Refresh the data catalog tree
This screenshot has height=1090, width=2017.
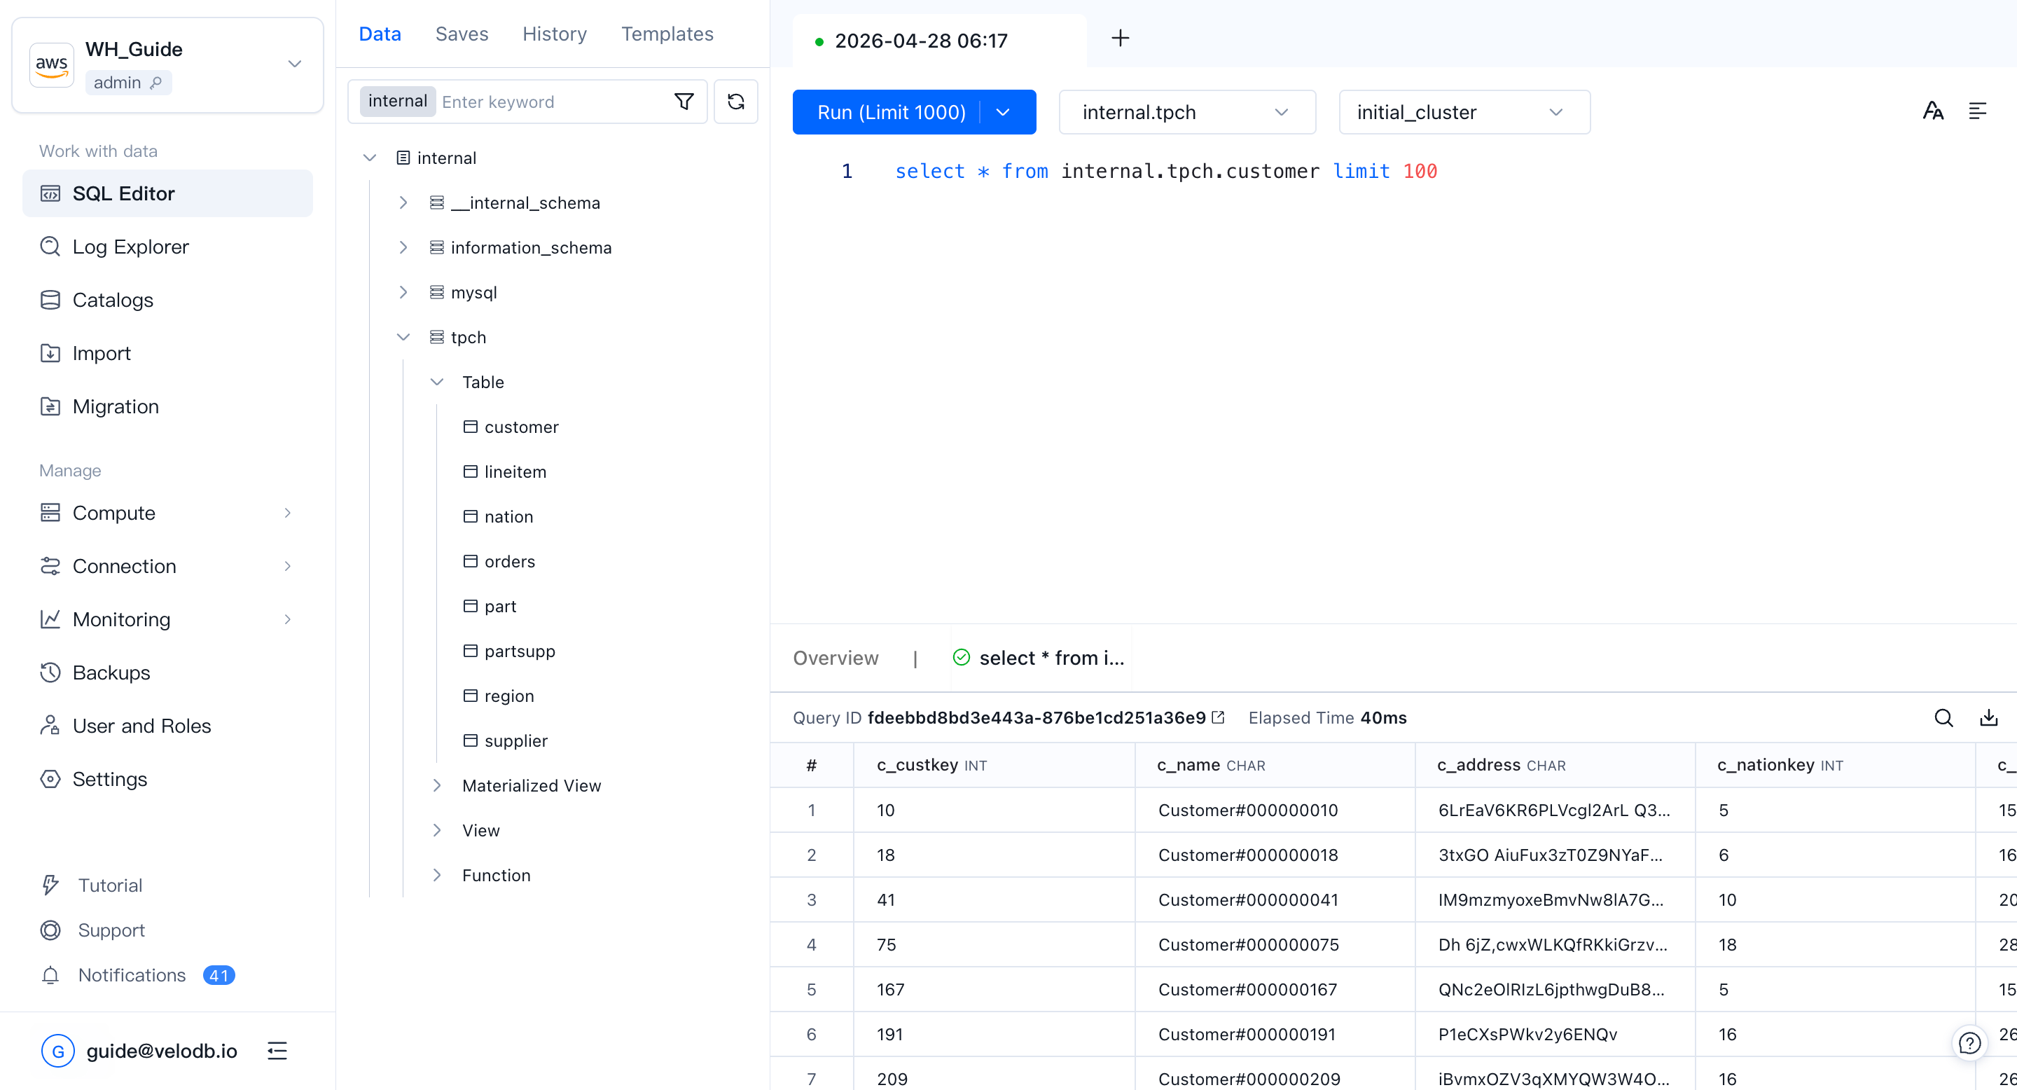[735, 101]
